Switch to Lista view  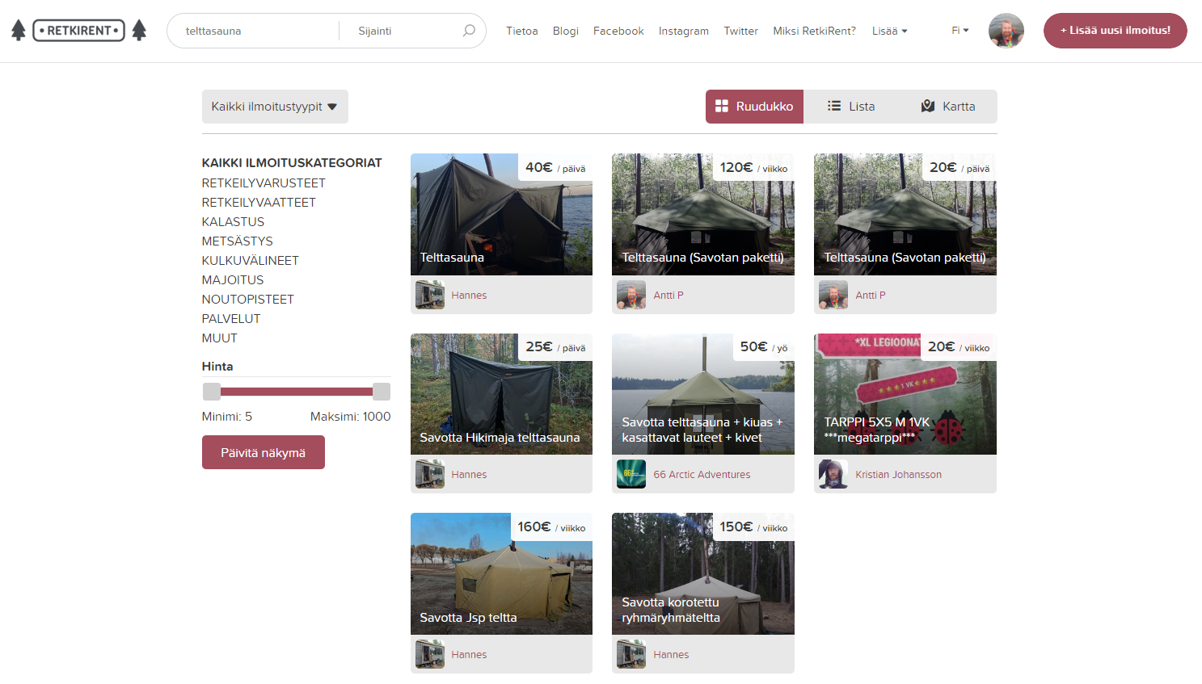[x=851, y=107]
